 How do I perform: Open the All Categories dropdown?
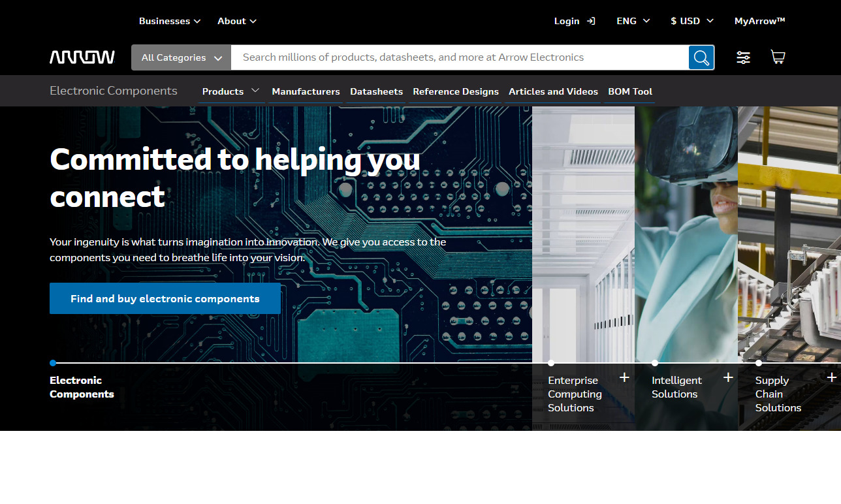tap(182, 57)
